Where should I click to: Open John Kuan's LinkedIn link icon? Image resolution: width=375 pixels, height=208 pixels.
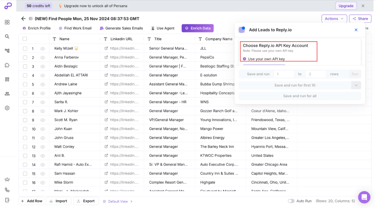coord(106,129)
